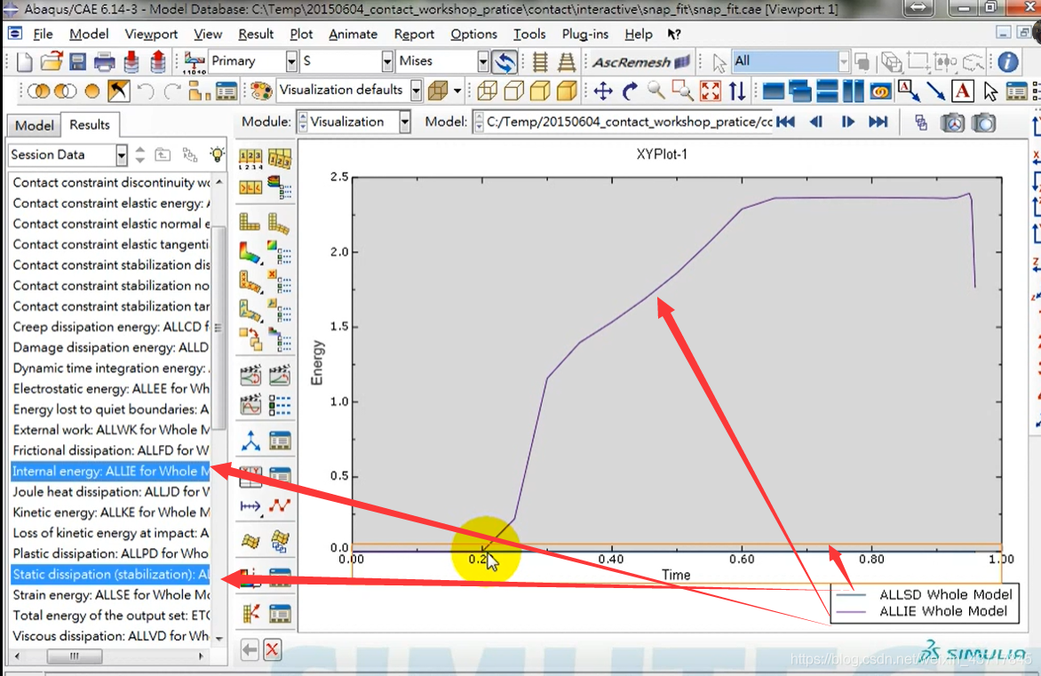
Task: Open the Module Visualization dropdown
Action: 405,123
